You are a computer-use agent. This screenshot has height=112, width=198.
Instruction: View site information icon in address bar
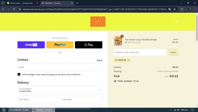pos(20,9)
